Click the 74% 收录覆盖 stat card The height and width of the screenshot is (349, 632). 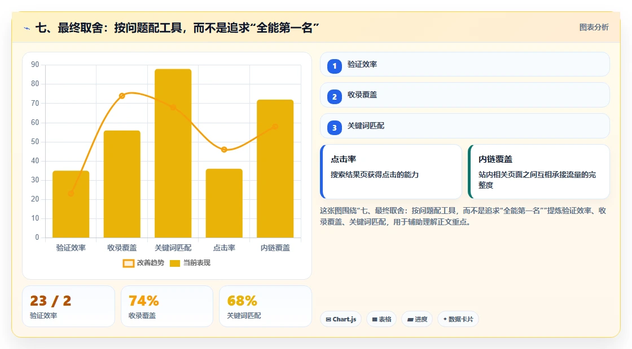click(x=167, y=306)
